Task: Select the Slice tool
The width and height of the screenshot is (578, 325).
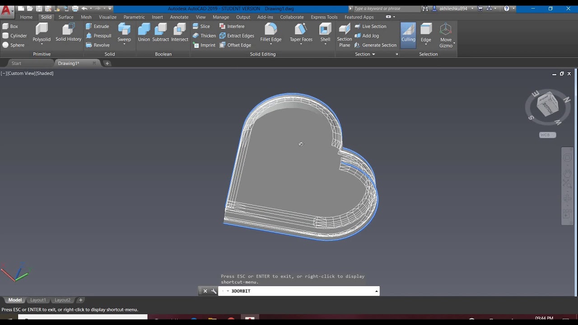Action: click(x=201, y=26)
